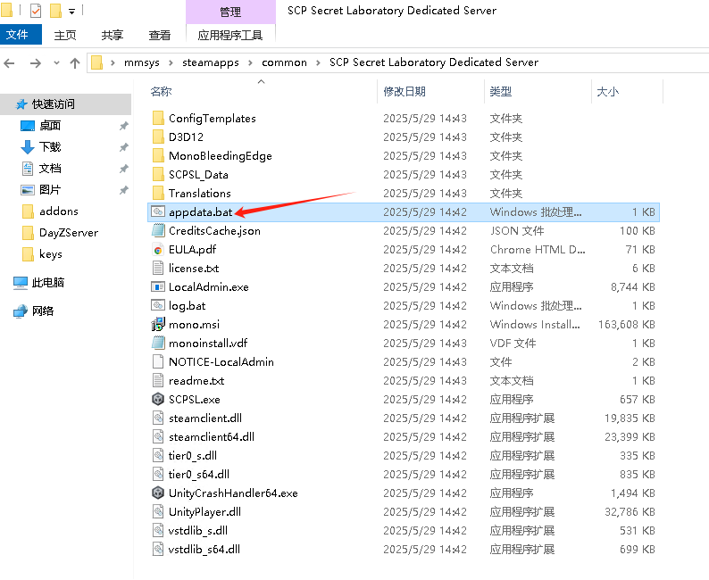
Task: Click the Downloads arrow icon in sidebar
Action: coord(28,147)
